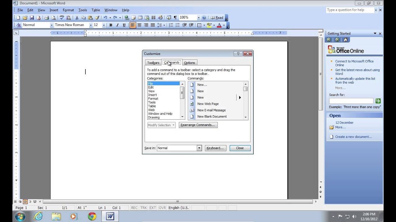The height and width of the screenshot is (222, 396).
Task: Click the Home icon in Getting Started pane
Action: click(346, 40)
